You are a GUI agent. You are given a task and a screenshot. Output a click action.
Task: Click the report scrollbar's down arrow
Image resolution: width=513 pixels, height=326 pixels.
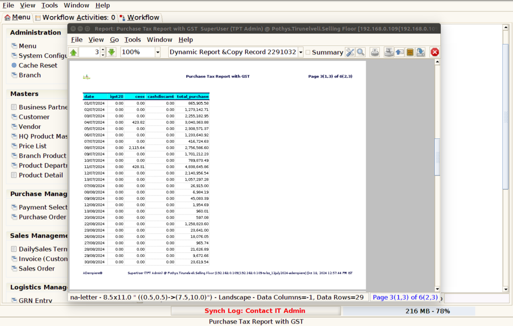tap(437, 289)
